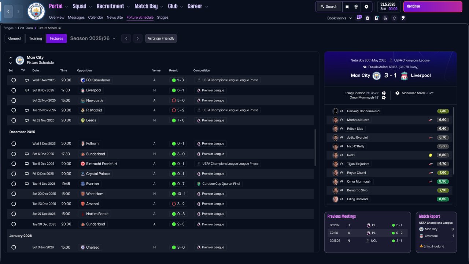
Task: Switch to the Stages tab
Action: click(x=163, y=17)
